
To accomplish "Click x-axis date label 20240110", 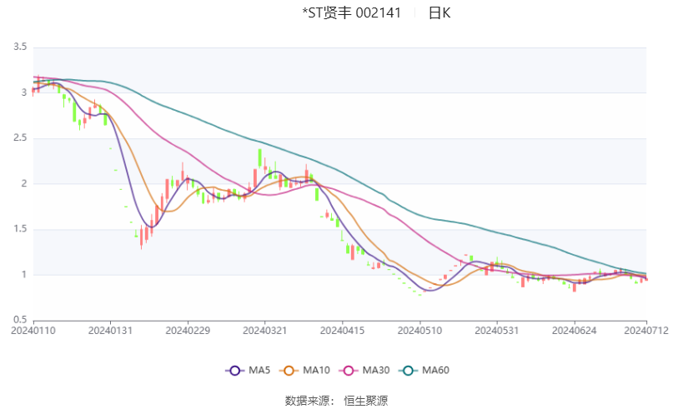I will 33,331.
